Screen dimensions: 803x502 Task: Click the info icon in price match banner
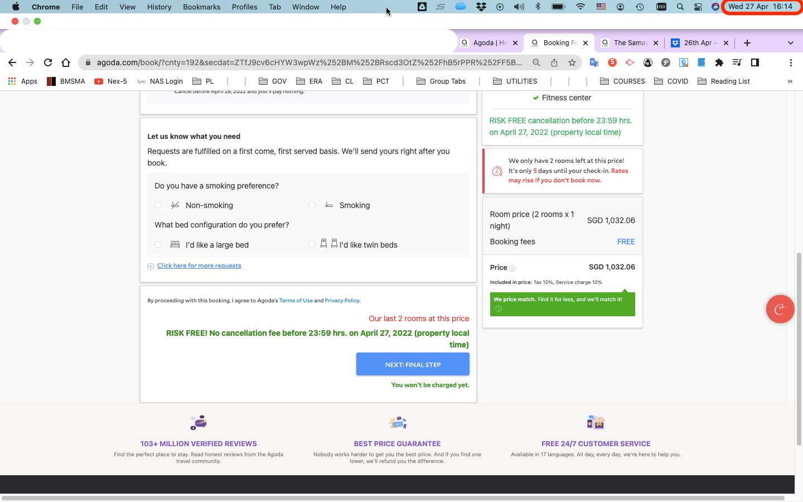tap(499, 309)
